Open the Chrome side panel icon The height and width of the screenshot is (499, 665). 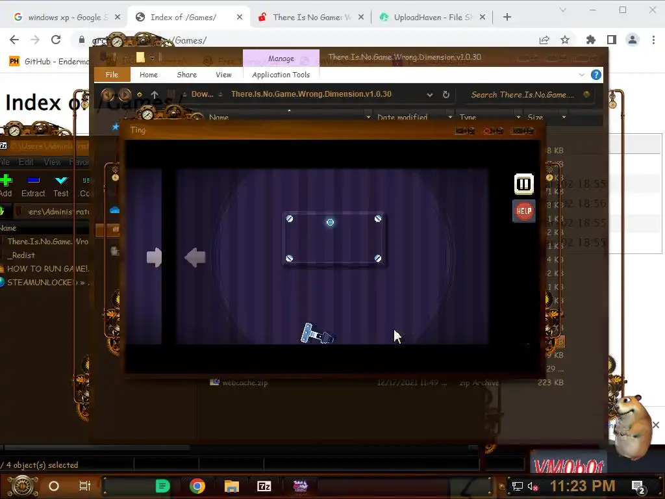[x=612, y=40]
